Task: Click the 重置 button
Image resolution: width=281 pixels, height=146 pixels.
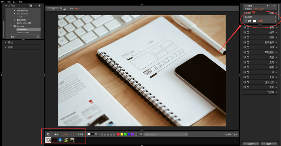Action: [269, 144]
